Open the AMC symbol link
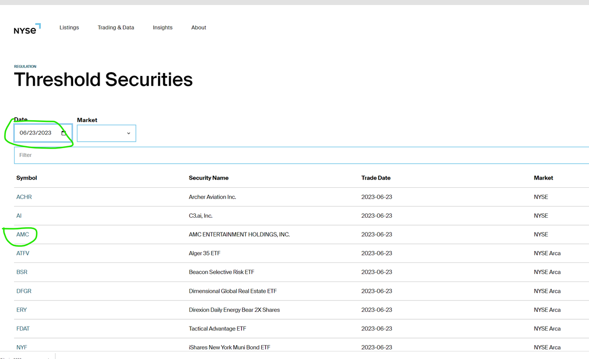Viewport: 589px width, 359px height. [23, 234]
